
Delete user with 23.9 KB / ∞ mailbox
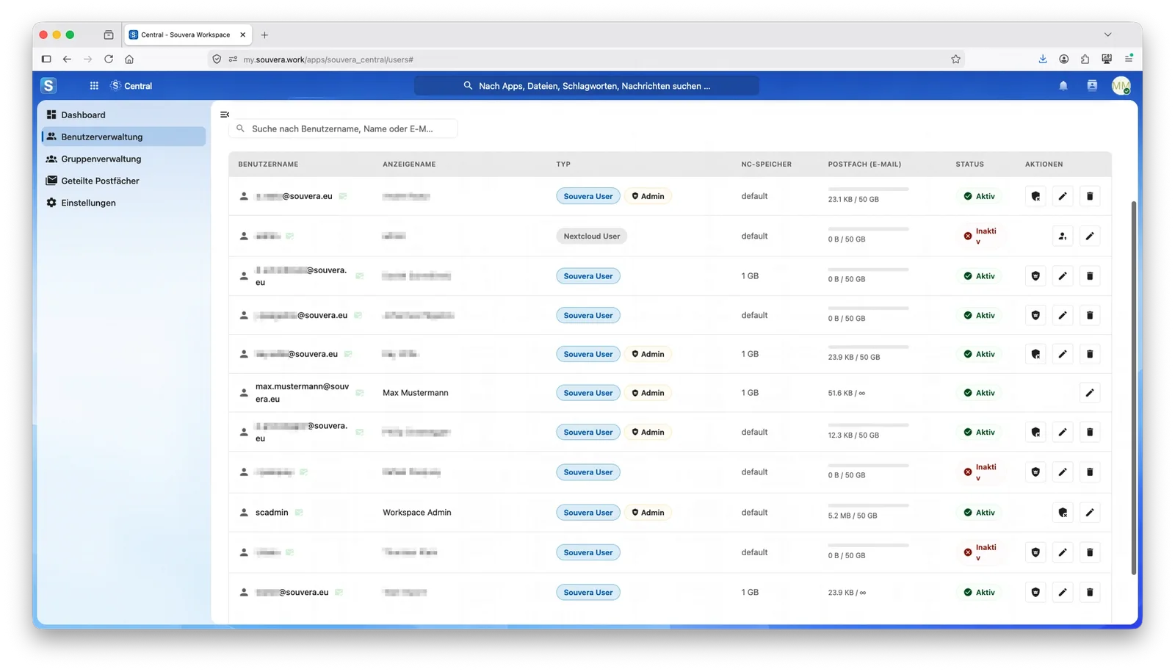pyautogui.click(x=1090, y=592)
